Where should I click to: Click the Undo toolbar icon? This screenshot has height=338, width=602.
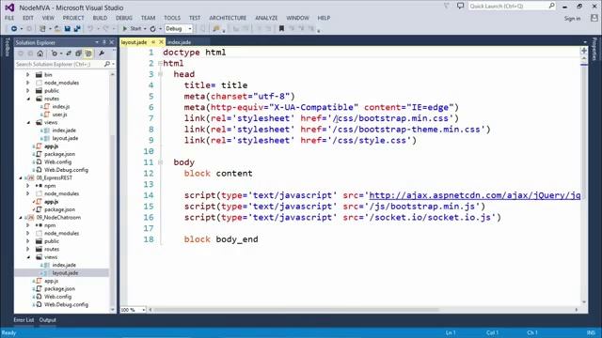[x=90, y=29]
